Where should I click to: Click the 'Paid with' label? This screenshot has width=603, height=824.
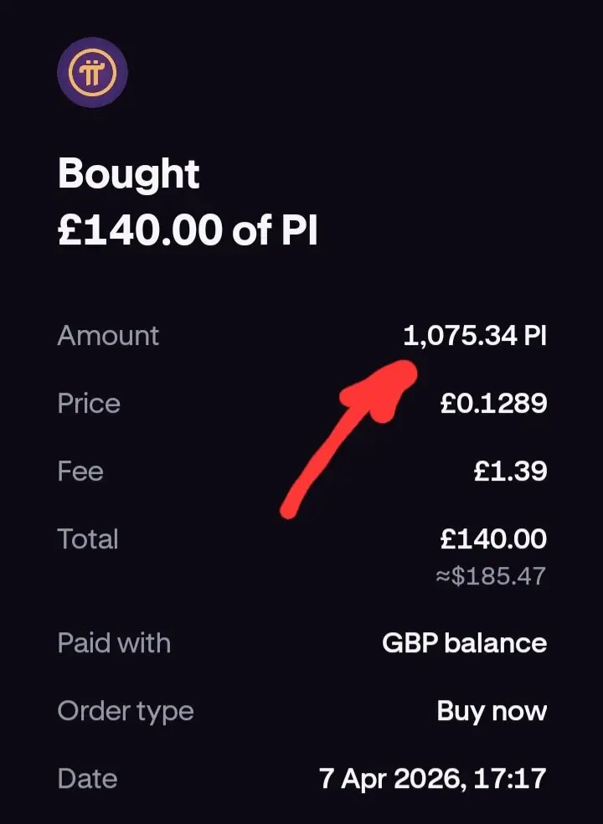(114, 643)
